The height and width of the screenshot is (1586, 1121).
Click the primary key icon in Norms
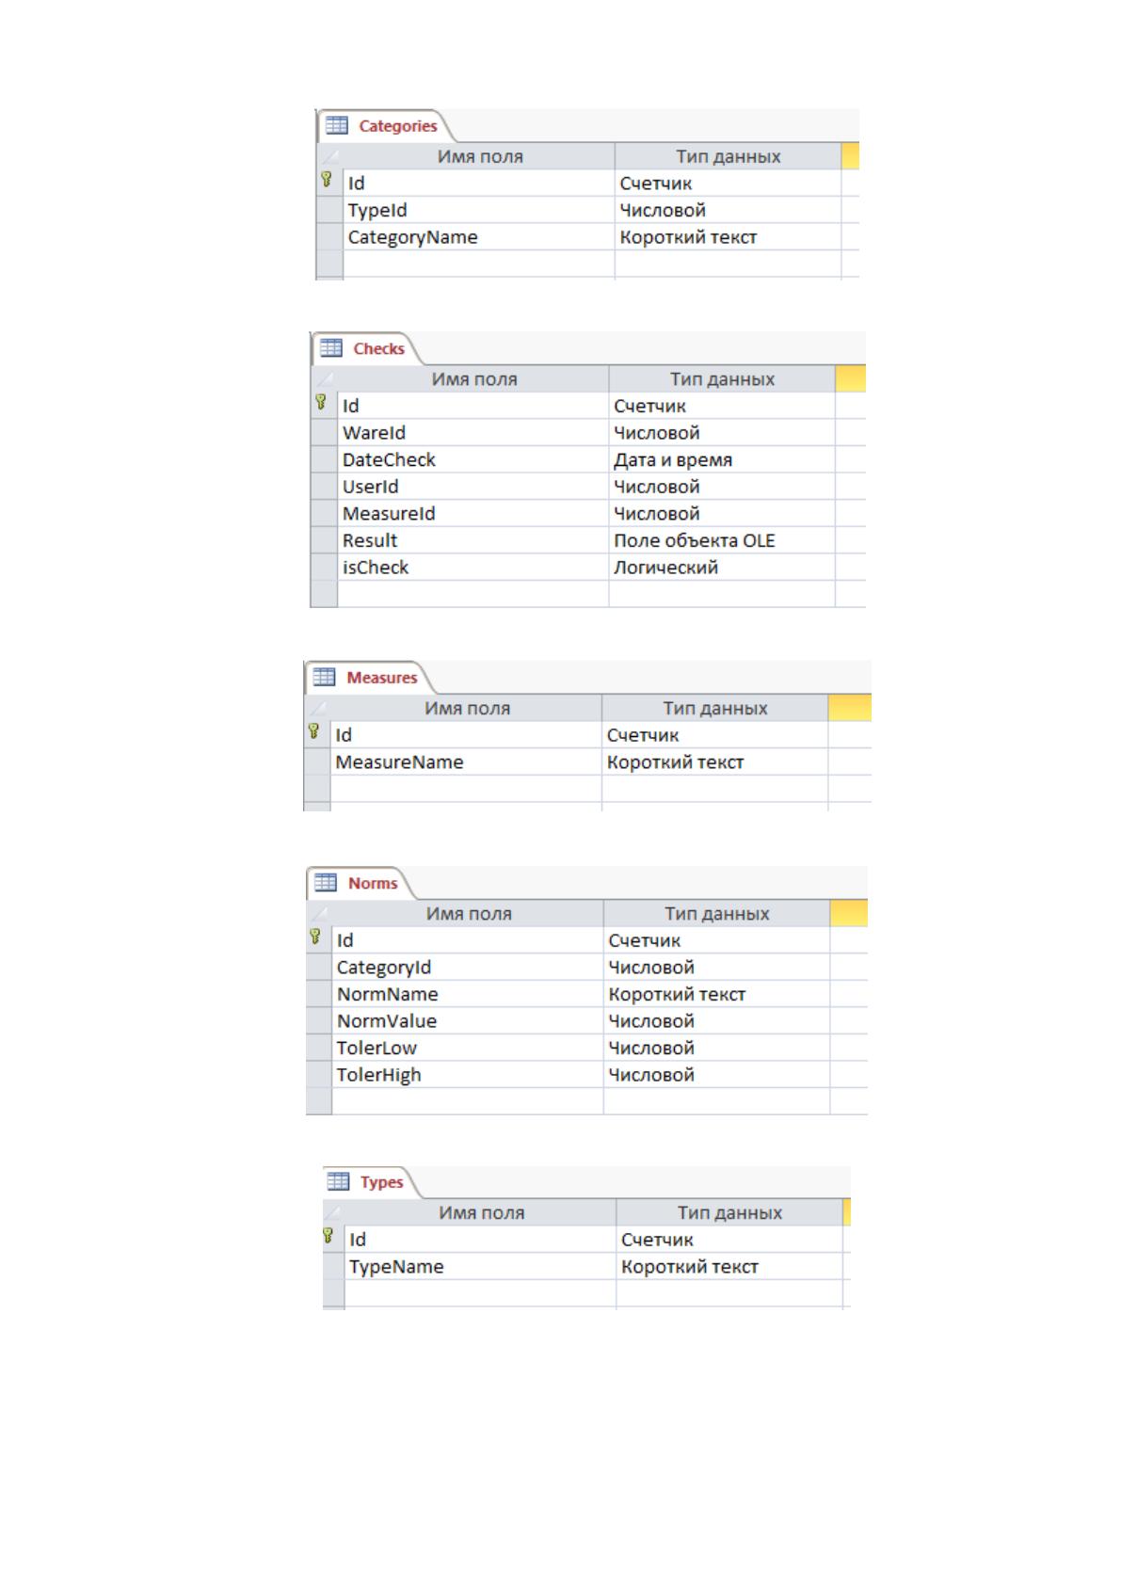click(315, 937)
